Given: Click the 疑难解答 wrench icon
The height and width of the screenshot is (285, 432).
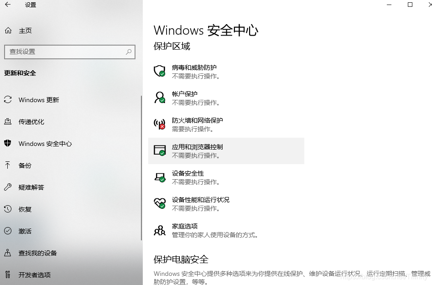Looking at the screenshot, I should (x=8, y=187).
